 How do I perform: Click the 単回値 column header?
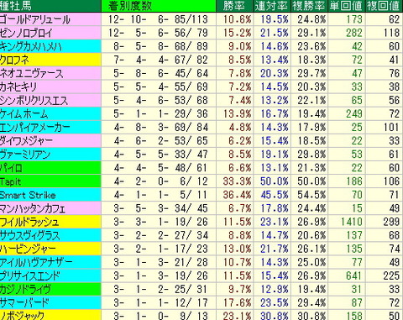[x=347, y=6]
